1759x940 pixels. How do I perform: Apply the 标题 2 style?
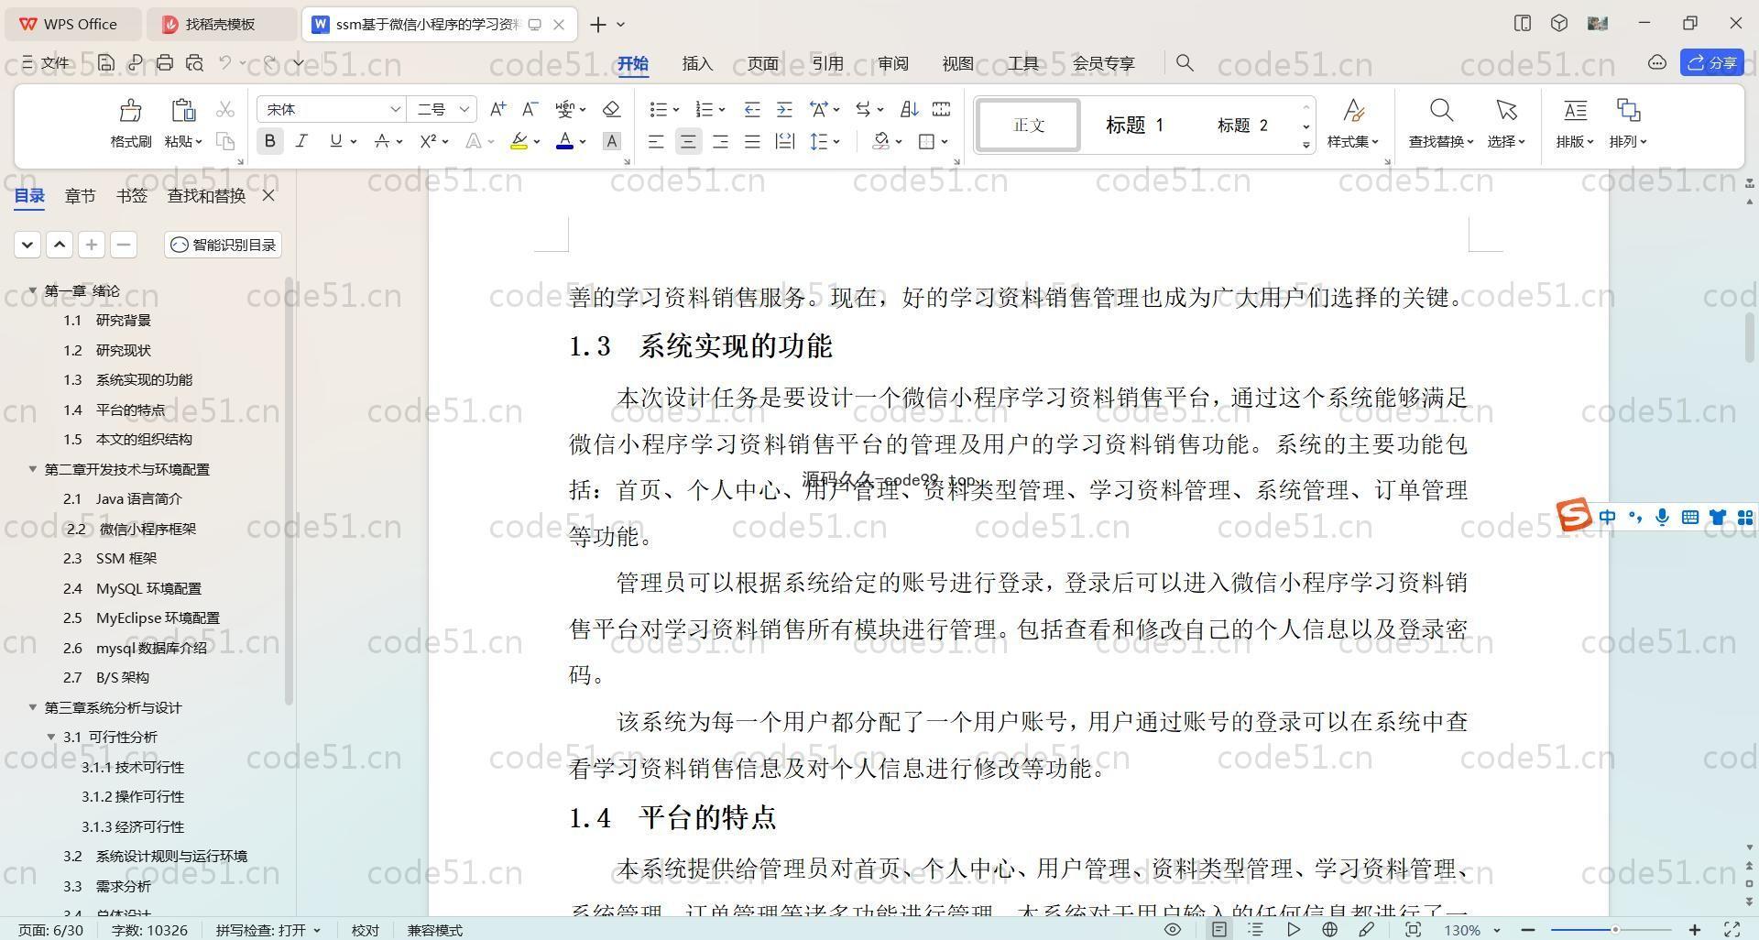(x=1242, y=126)
